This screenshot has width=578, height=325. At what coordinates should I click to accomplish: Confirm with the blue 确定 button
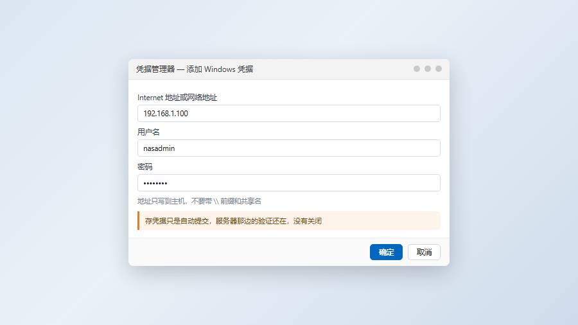[x=386, y=252]
